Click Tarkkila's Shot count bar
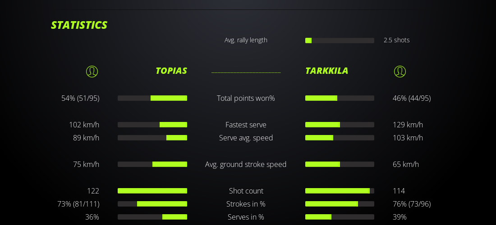The height and width of the screenshot is (225, 496). 340,191
